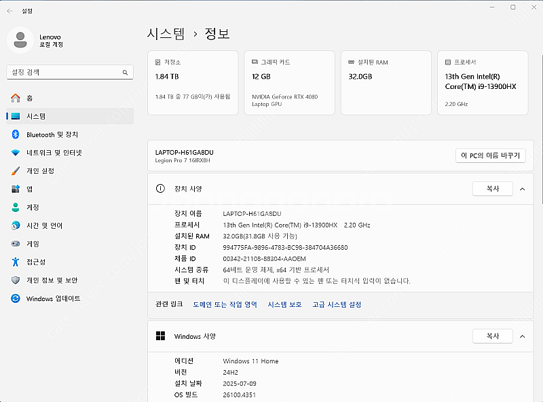Image resolution: width=543 pixels, height=402 pixels.
Task: Open 개인 정보 및 보안 settings
Action: (70, 280)
